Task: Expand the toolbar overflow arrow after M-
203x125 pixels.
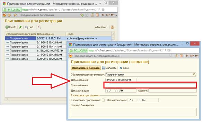Action: pyautogui.click(x=116, y=16)
